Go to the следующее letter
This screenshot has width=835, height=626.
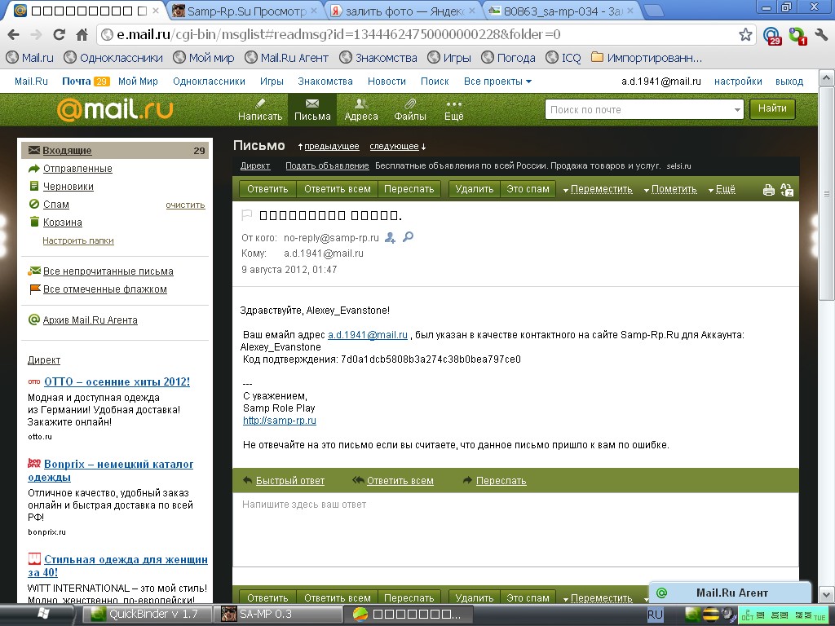tap(394, 147)
